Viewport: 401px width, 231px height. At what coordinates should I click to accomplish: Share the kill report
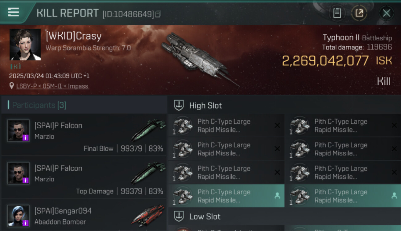(359, 13)
